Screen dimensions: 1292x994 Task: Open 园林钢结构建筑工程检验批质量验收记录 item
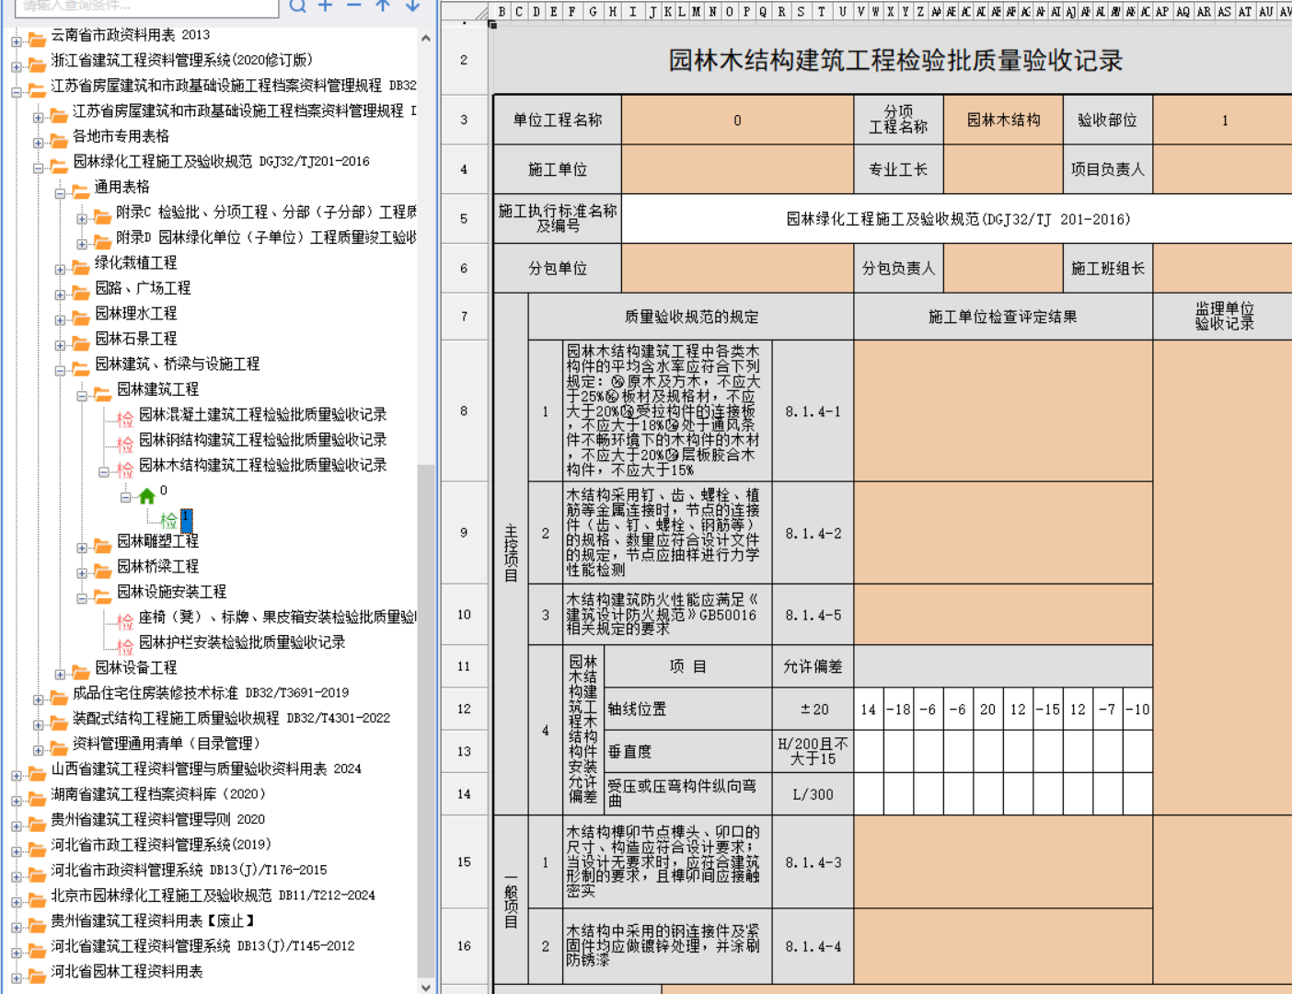(263, 440)
